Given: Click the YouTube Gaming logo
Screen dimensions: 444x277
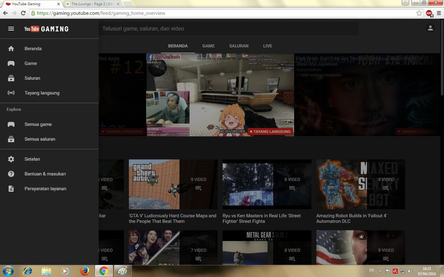Looking at the screenshot, I should click(46, 29).
